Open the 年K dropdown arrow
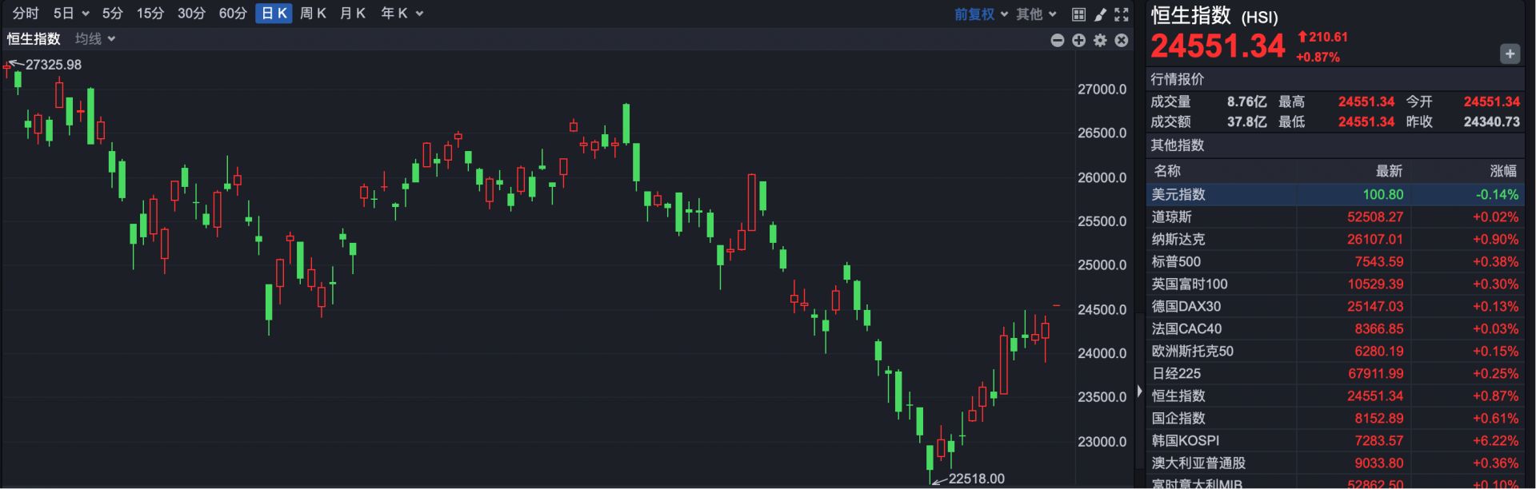Viewport: 1536px width, 489px height. coord(420,14)
